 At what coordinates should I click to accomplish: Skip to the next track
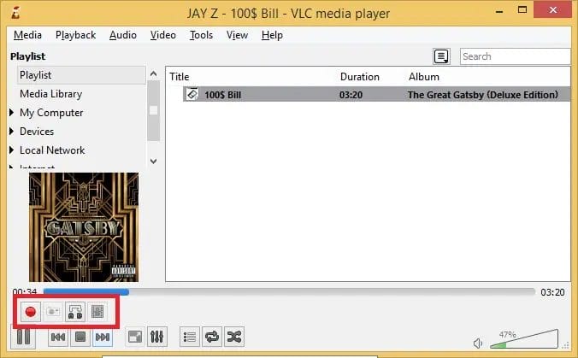pos(102,337)
